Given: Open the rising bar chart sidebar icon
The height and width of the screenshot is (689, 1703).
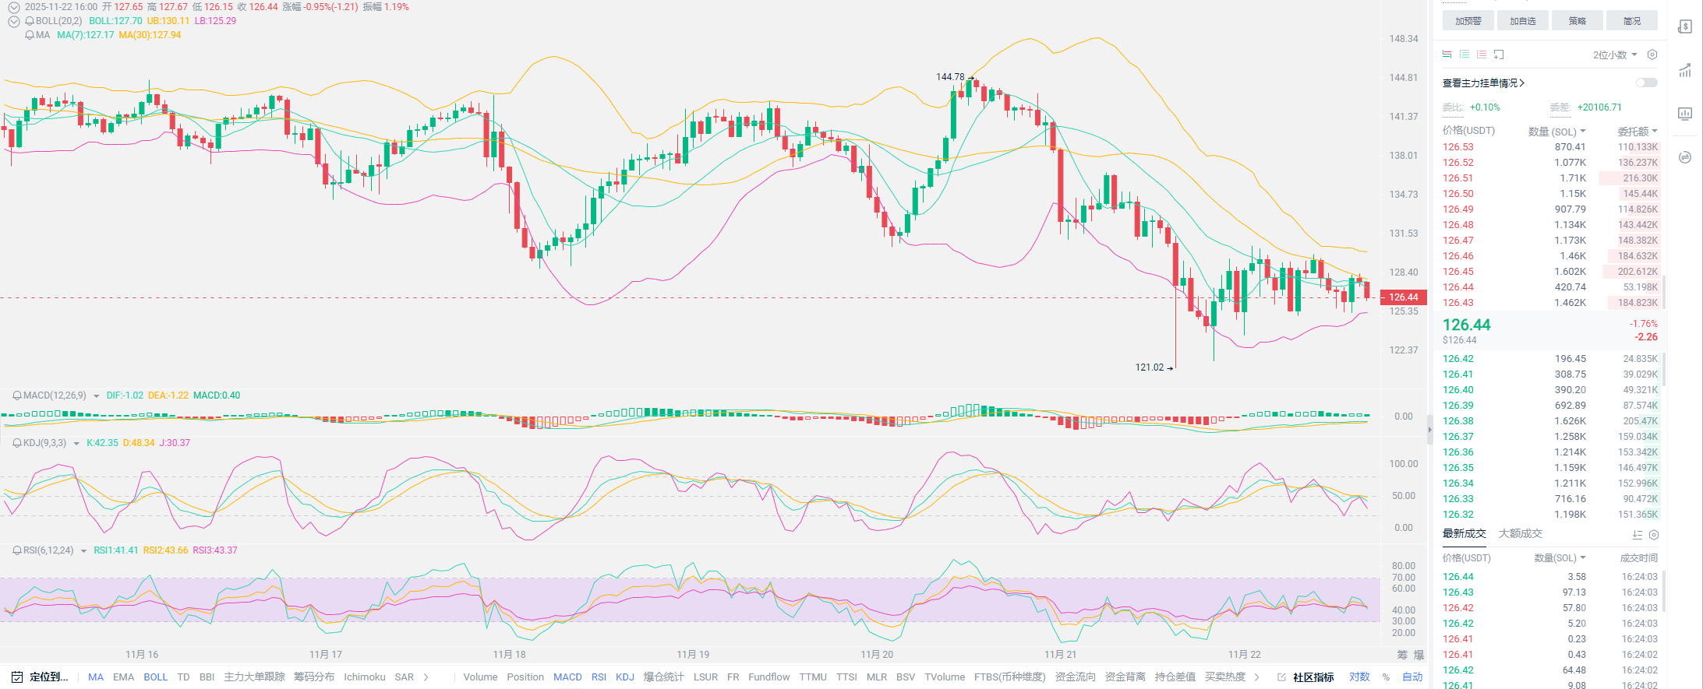Looking at the screenshot, I should [x=1684, y=71].
